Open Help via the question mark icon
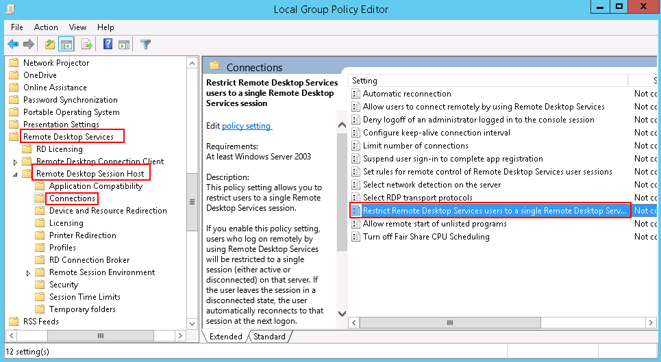Screen dimensions: 661x362 (108, 44)
